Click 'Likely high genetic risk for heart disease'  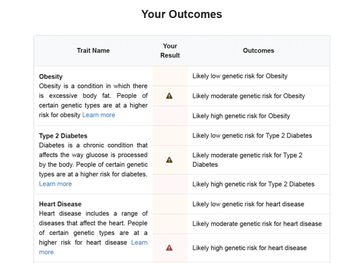click(x=250, y=248)
